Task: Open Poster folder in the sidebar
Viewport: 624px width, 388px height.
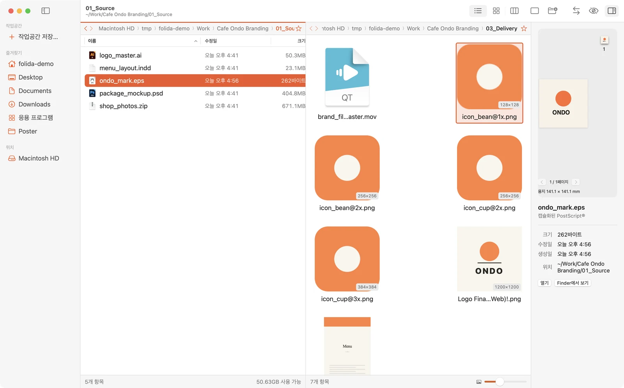Action: (28, 131)
